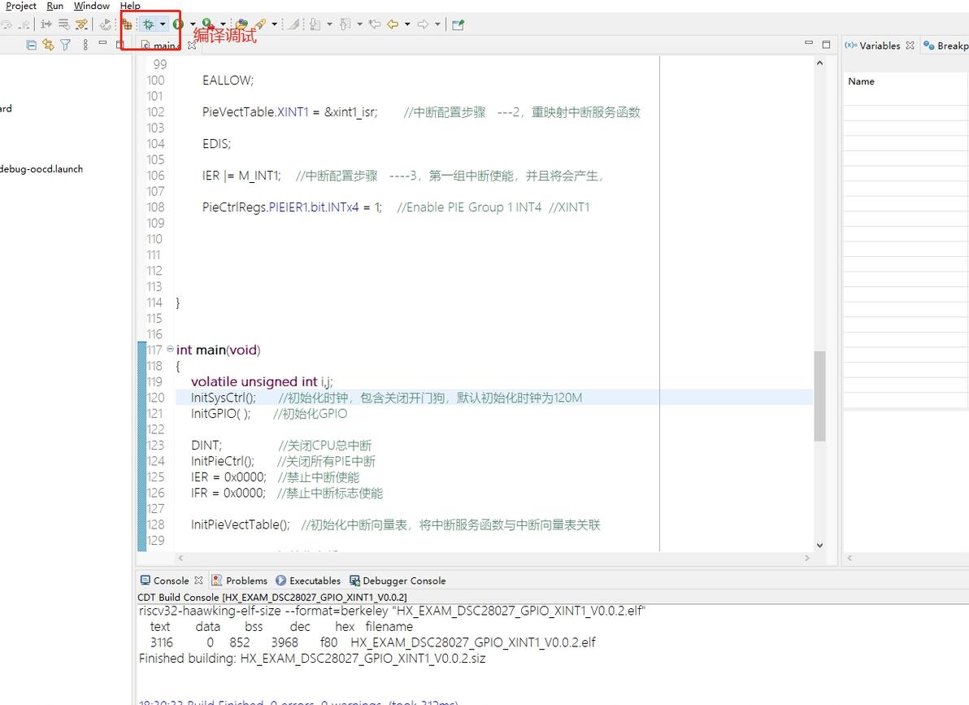Click the Run External Tools icon
The width and height of the screenshot is (969, 705).
point(208,24)
